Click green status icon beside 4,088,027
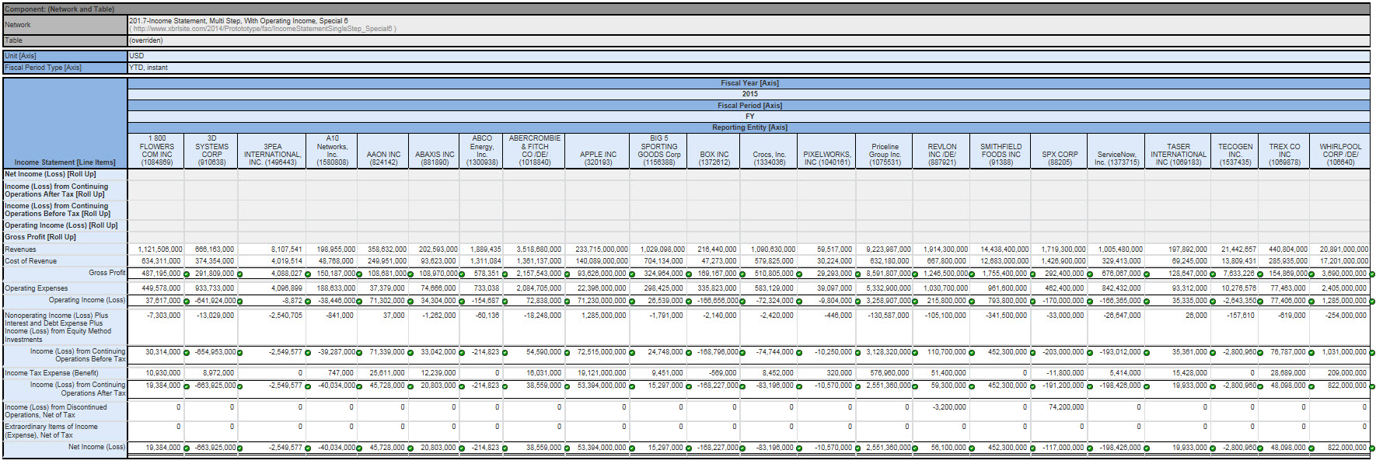The image size is (1376, 464). point(308,274)
